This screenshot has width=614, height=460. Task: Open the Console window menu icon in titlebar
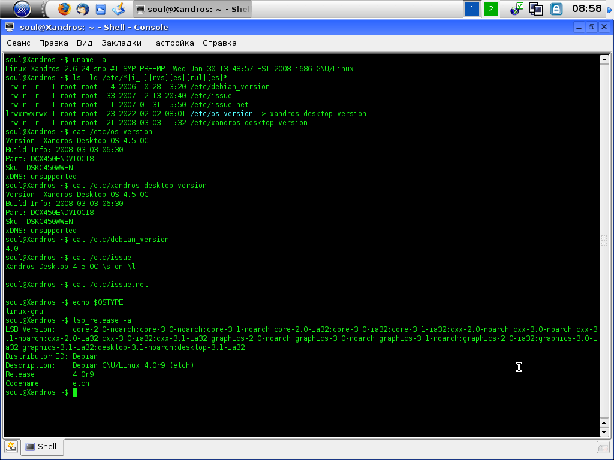(10, 27)
